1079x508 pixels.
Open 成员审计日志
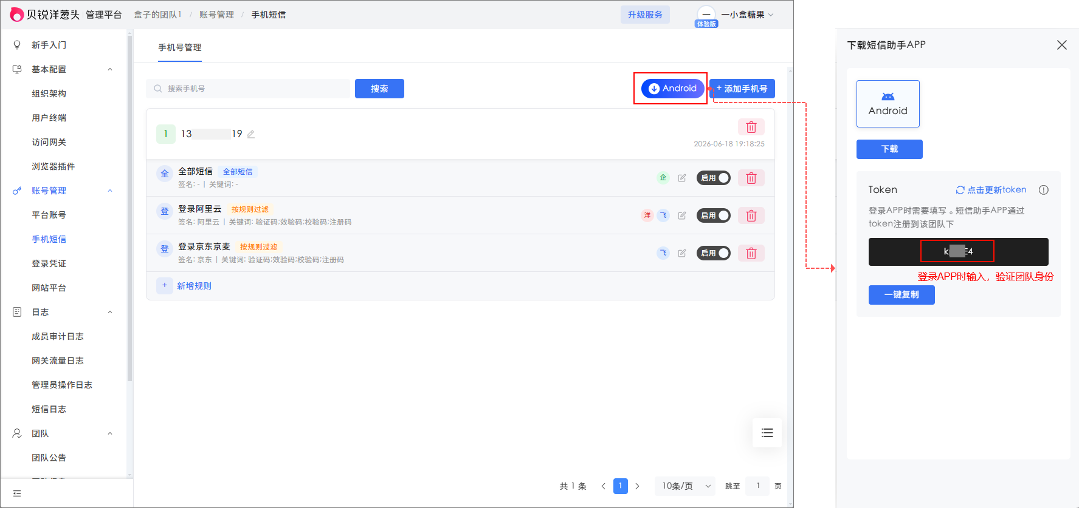point(57,336)
